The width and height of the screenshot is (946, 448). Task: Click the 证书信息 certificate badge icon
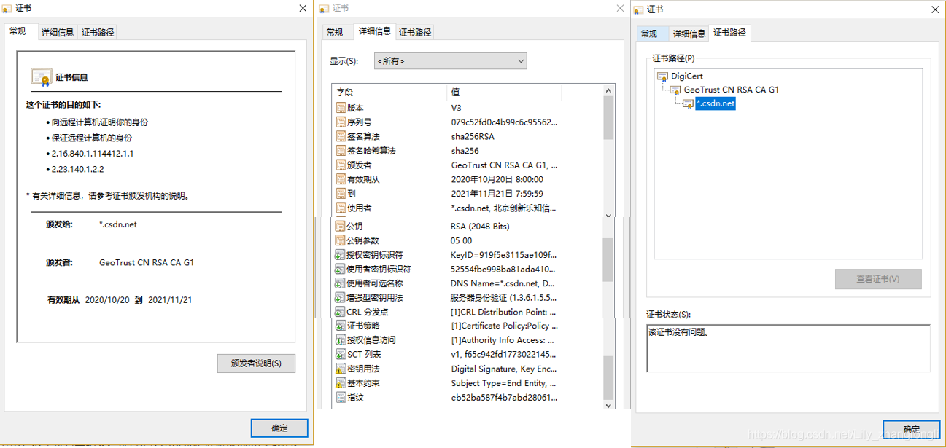pyautogui.click(x=41, y=77)
